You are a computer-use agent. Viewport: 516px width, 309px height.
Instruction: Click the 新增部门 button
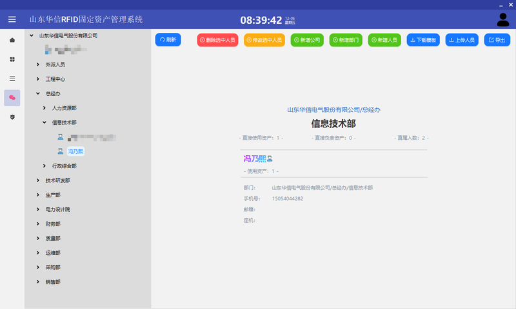pyautogui.click(x=346, y=40)
